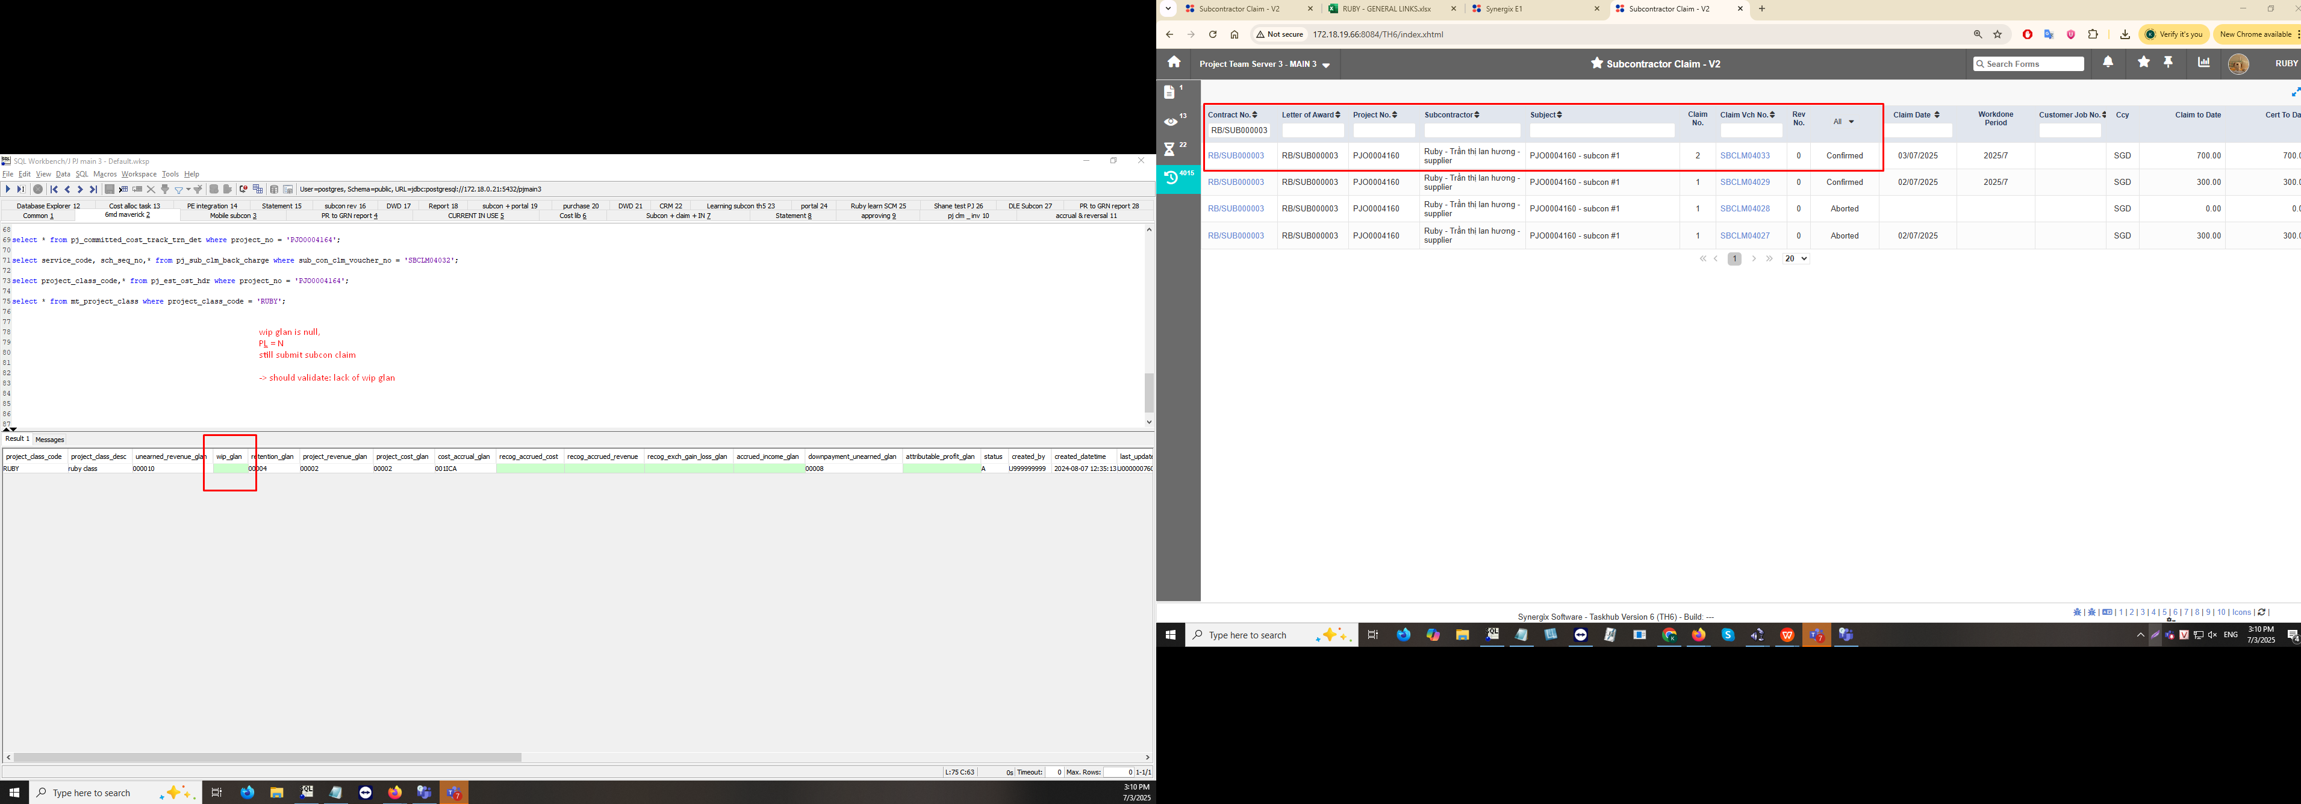Open the Messages tab in results panel
The image size is (2301, 804).
coord(50,440)
